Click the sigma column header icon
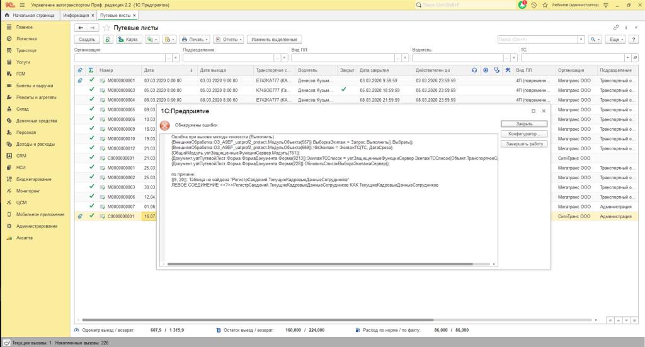Viewport: 645px width, 347px height. [91, 70]
